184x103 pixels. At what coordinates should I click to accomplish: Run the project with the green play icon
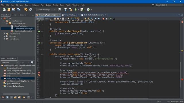76,9
